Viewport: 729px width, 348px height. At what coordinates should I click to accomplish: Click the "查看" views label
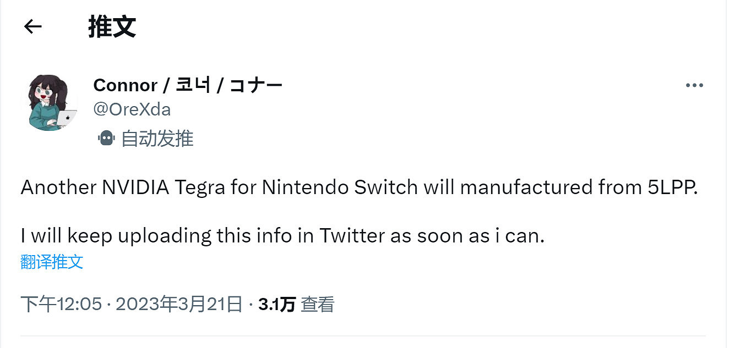318,304
